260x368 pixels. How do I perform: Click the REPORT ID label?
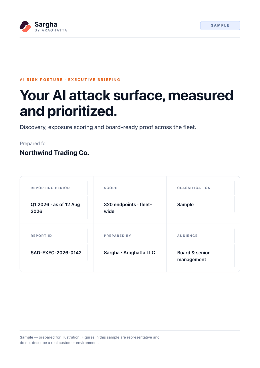(41, 236)
